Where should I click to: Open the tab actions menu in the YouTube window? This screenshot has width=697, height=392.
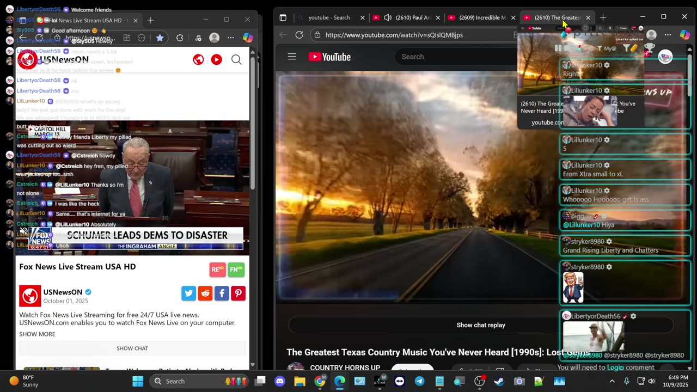[283, 17]
